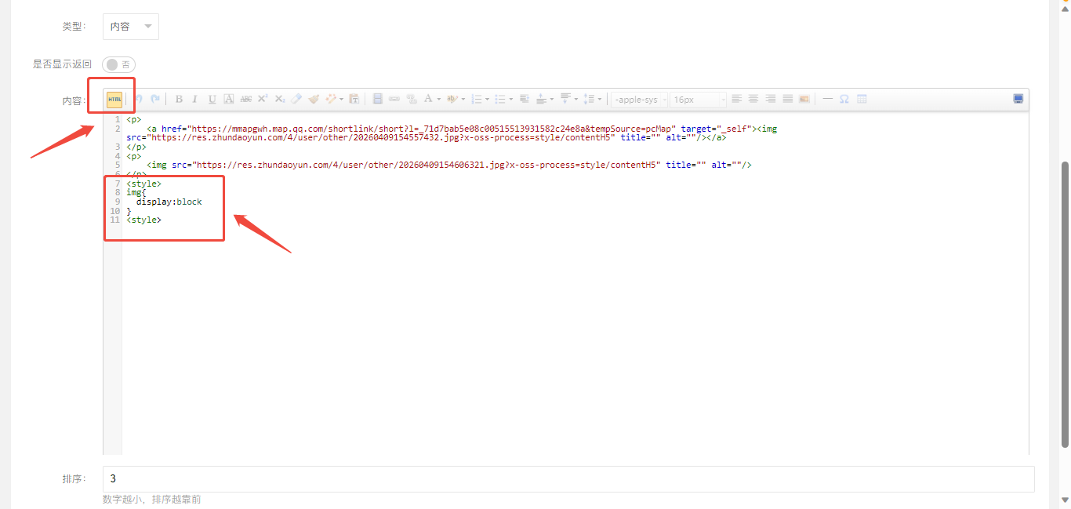This screenshot has width=1071, height=509.
Task: Open the font family dropdown
Action: tap(640, 100)
